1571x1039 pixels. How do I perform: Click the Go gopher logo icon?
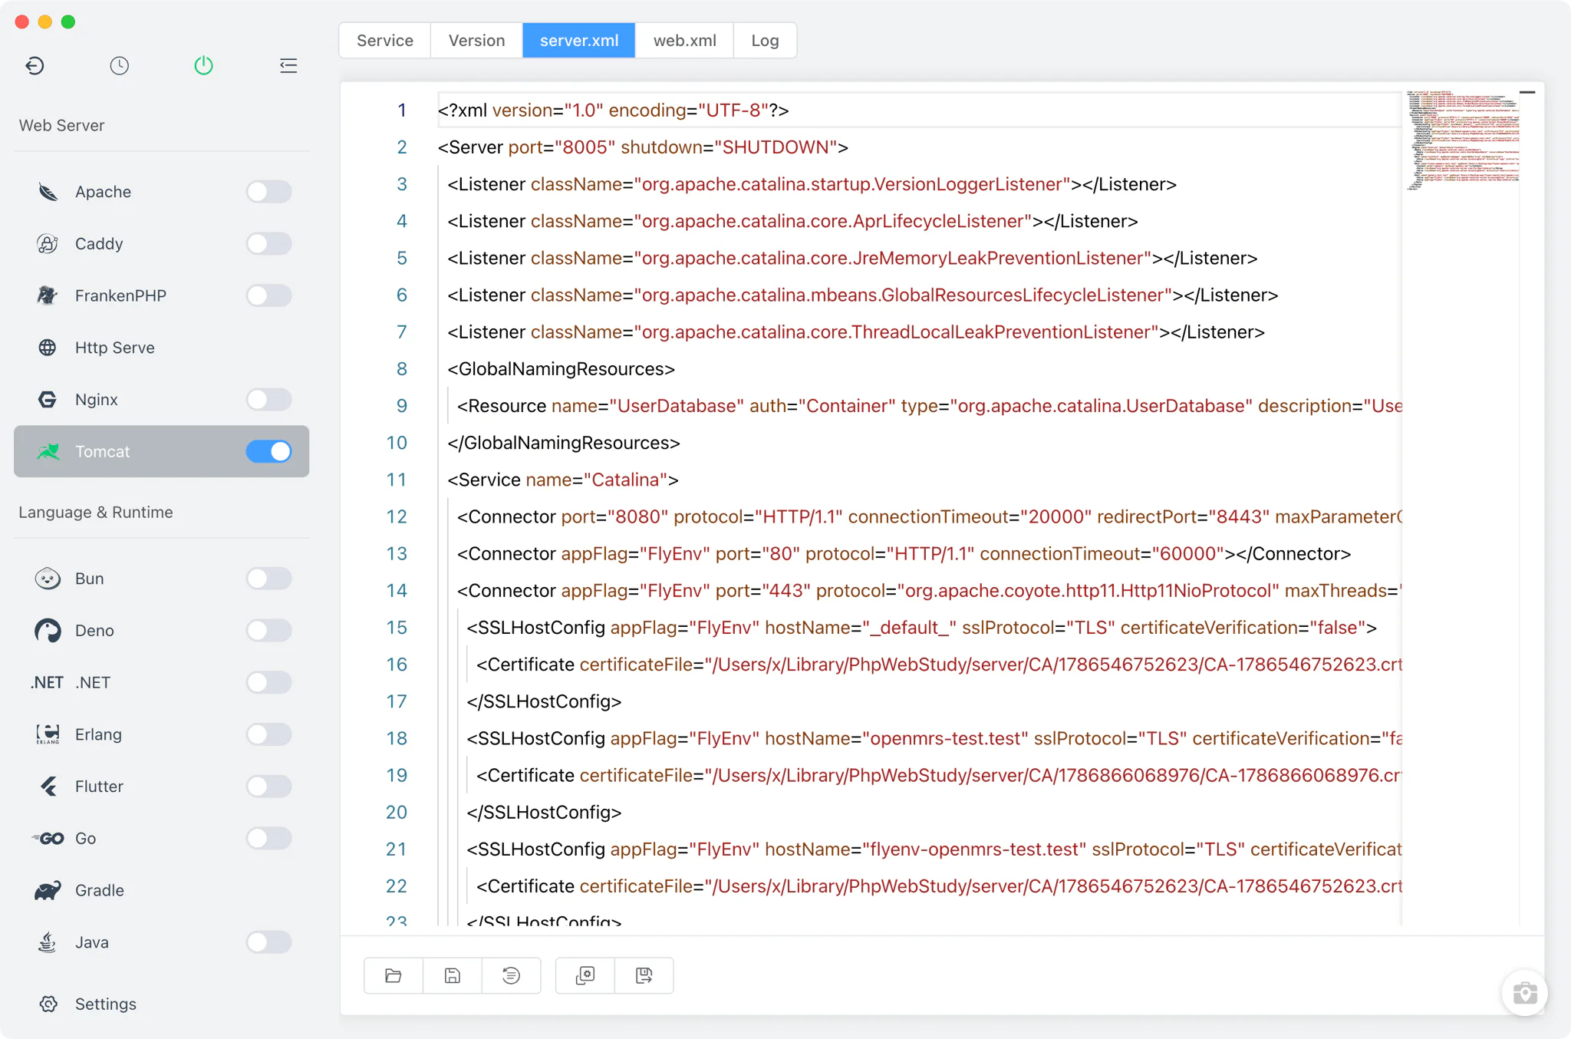(48, 838)
